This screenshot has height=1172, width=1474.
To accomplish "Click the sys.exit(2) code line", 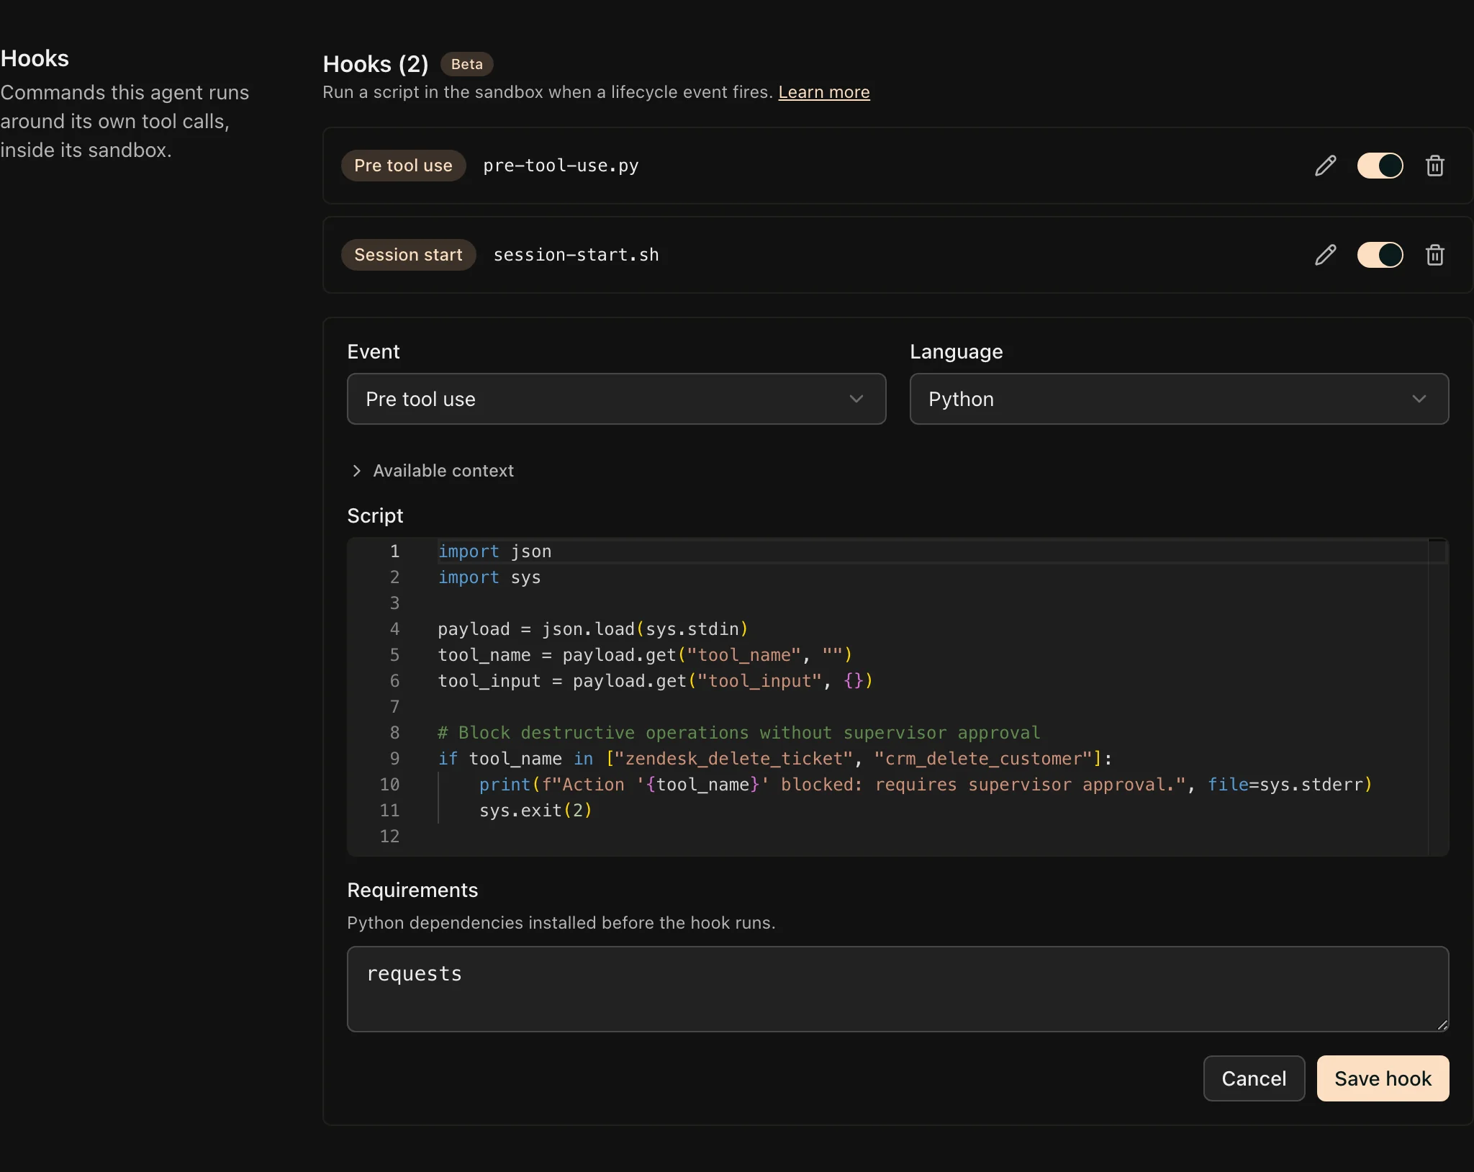I will (x=535, y=811).
